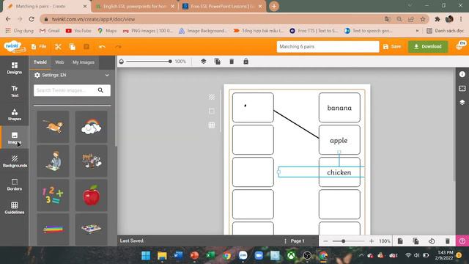Viewport: 469px width, 264px height.
Task: Select the banana text box
Action: click(339, 108)
